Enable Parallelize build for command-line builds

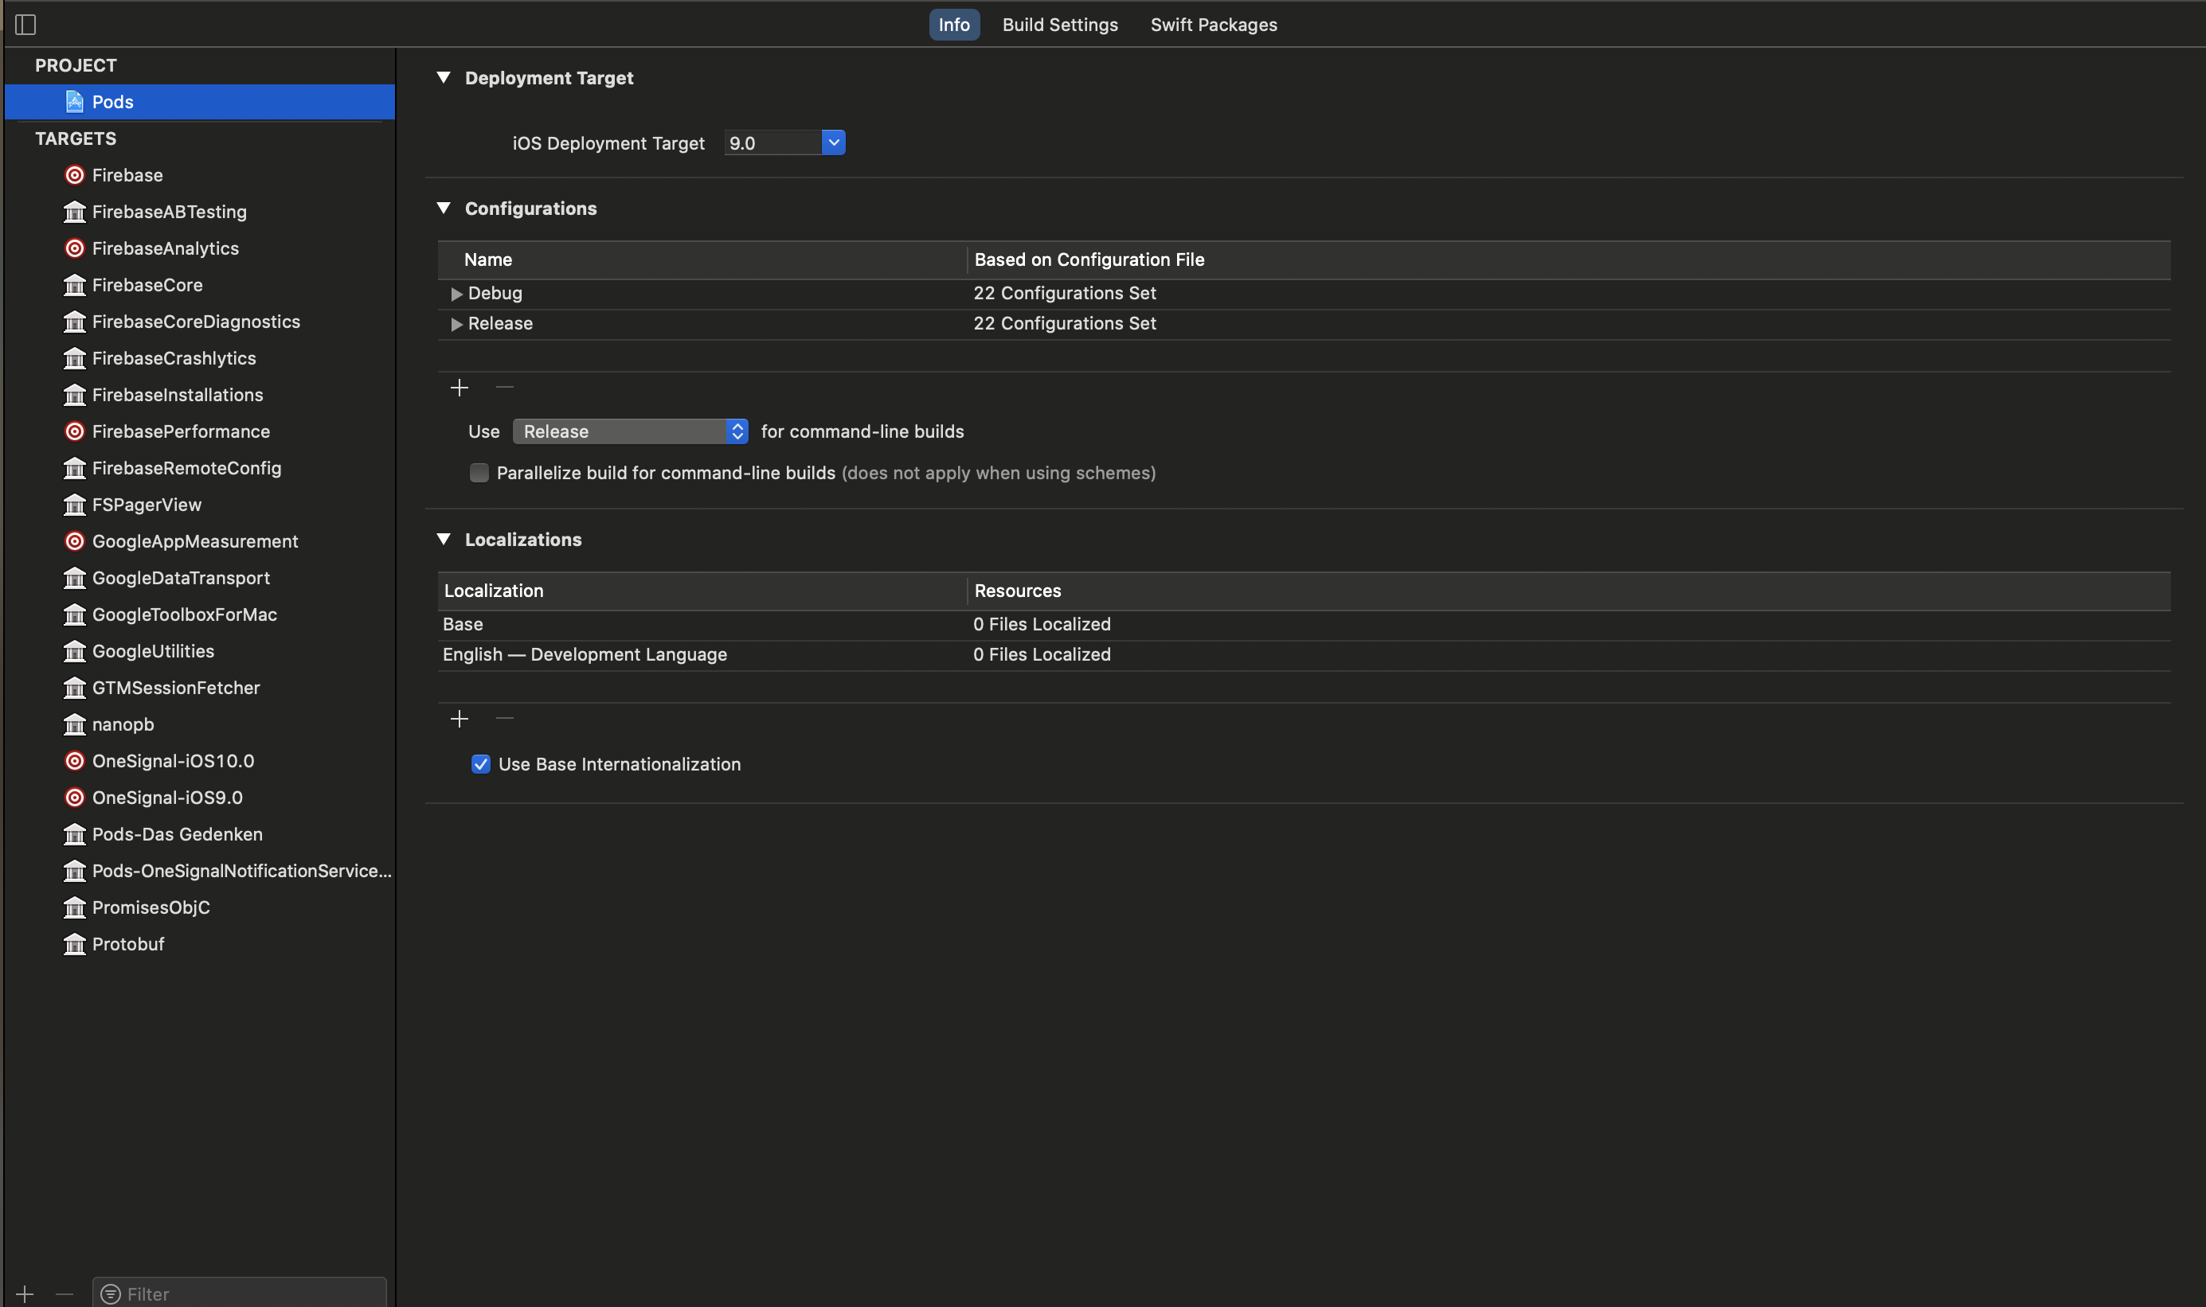pos(479,473)
